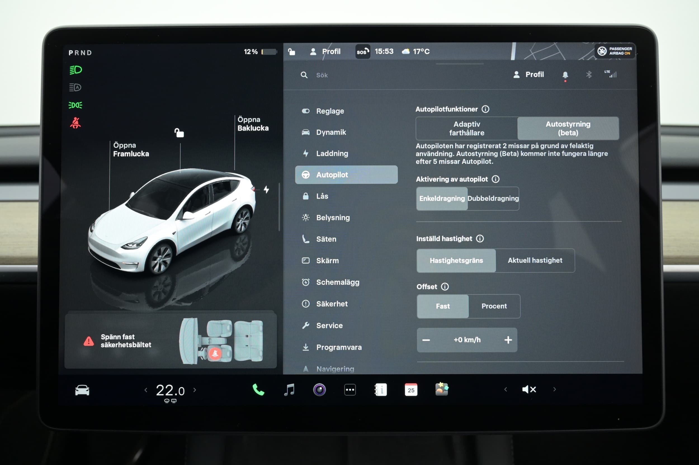Open Profil beside the search bar
The image size is (699, 465).
pos(529,74)
